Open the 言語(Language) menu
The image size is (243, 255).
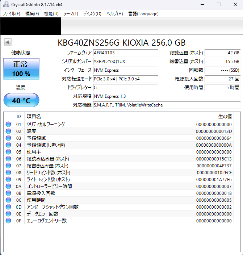pyautogui.click(x=143, y=14)
